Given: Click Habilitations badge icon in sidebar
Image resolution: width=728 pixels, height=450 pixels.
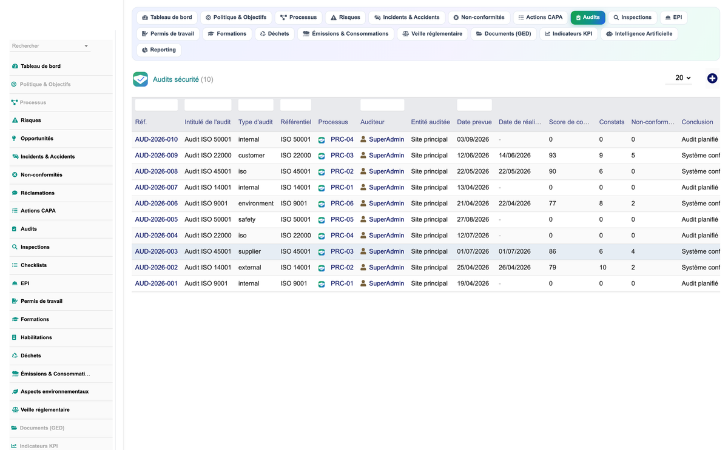Looking at the screenshot, I should (15, 337).
